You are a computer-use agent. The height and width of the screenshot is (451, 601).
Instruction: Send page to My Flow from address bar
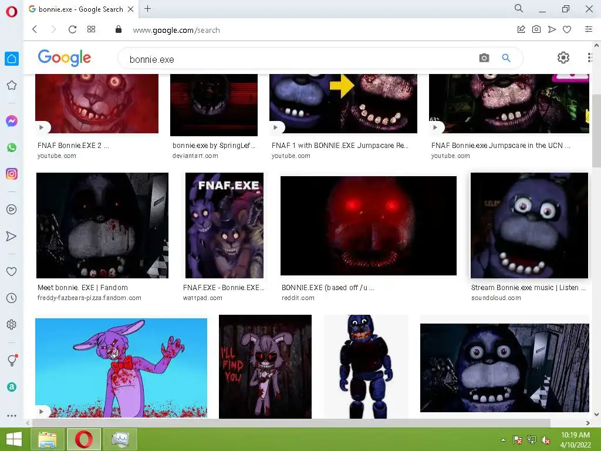tap(552, 29)
